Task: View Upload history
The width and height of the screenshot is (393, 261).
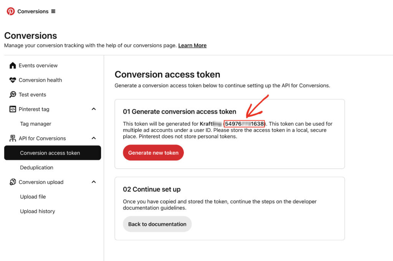Action: [37, 211]
